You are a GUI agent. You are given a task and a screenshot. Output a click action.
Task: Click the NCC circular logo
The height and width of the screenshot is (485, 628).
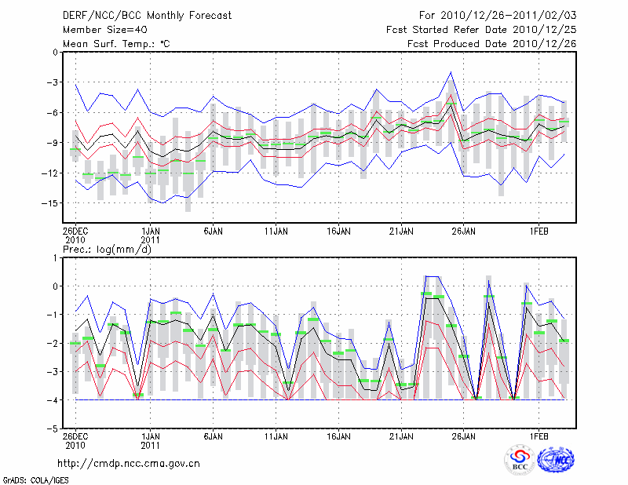(x=555, y=461)
